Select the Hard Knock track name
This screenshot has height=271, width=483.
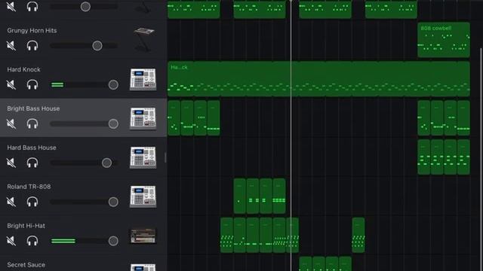(x=23, y=69)
